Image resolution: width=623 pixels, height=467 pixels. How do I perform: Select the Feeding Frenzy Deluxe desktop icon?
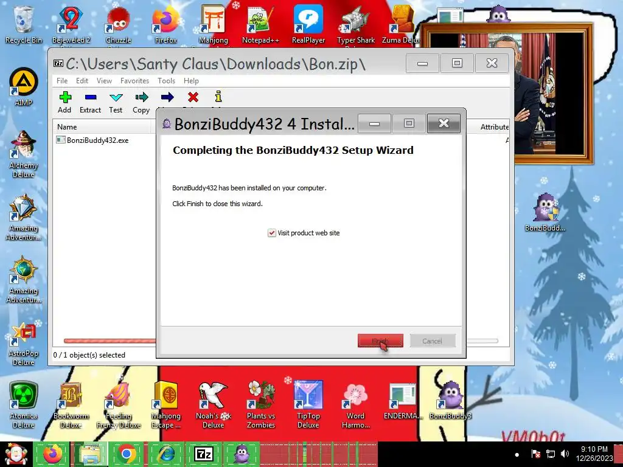click(x=119, y=405)
